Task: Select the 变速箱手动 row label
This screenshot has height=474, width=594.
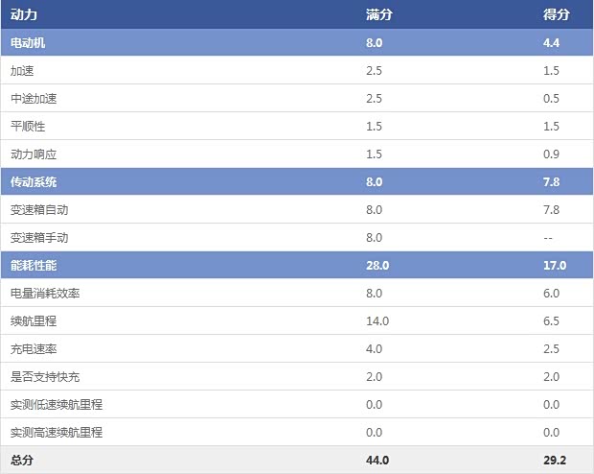Action: click(39, 238)
